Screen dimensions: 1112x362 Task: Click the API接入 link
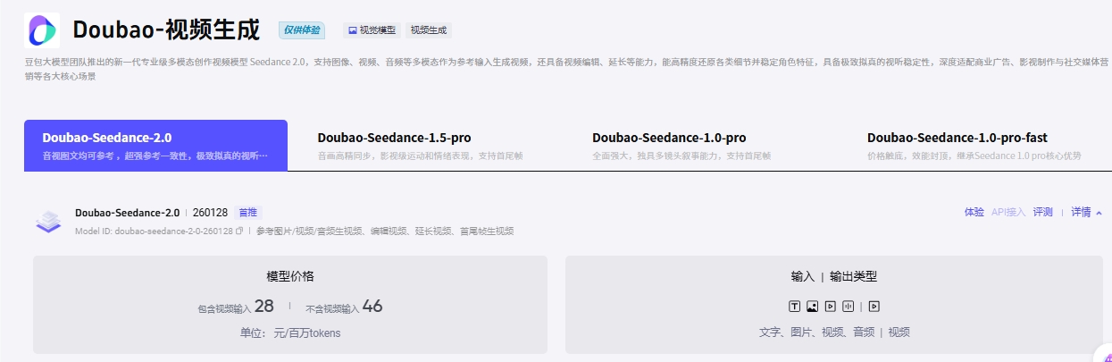click(x=1008, y=213)
